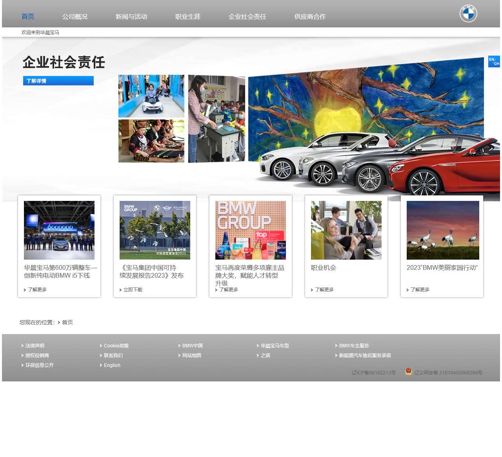Open the BMW GROUP awards thumbnail
The width and height of the screenshot is (502, 457).
[x=251, y=230]
